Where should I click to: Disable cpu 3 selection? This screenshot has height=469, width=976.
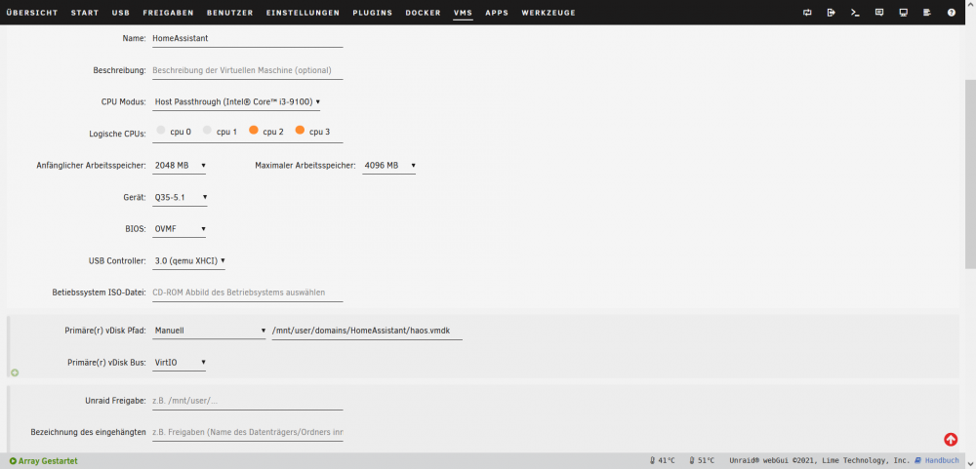(300, 131)
